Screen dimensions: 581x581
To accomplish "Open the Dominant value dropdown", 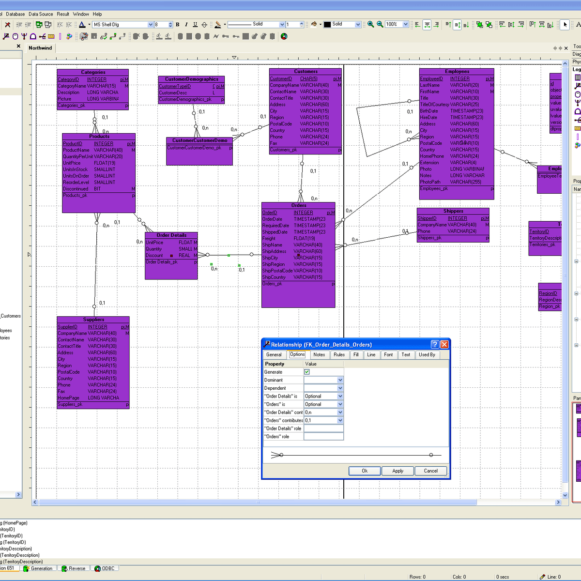I will point(340,380).
